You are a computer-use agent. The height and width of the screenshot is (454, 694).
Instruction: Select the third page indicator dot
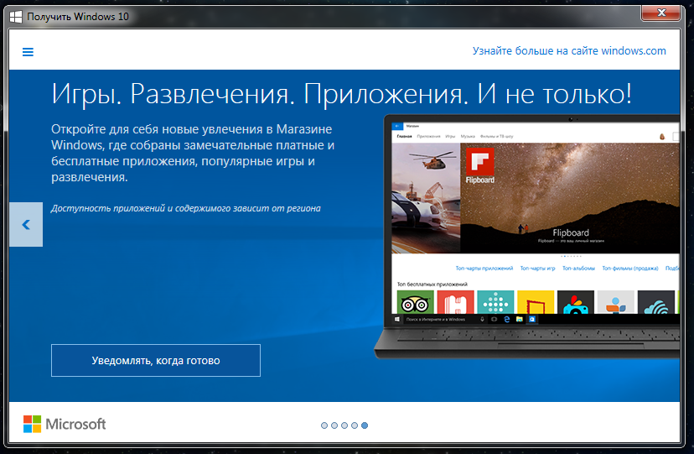344,425
